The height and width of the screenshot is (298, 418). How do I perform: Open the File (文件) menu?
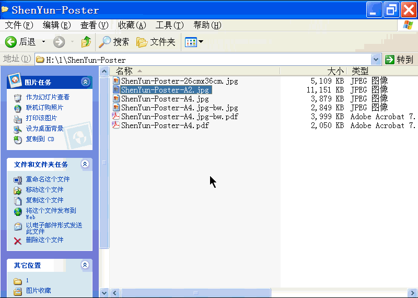(x=19, y=25)
